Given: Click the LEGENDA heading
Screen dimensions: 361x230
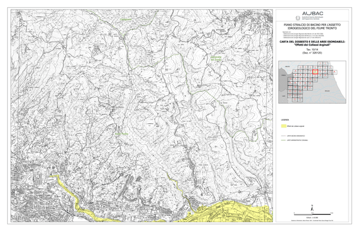Looking at the screenshot, I should click(x=285, y=120).
